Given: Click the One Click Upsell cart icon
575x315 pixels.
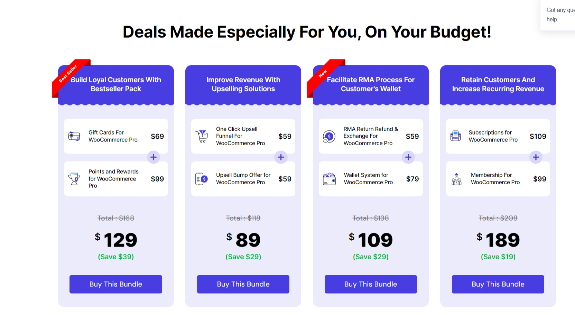Looking at the screenshot, I should 202,136.
